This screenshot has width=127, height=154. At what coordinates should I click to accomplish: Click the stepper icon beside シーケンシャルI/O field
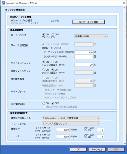point(95,52)
